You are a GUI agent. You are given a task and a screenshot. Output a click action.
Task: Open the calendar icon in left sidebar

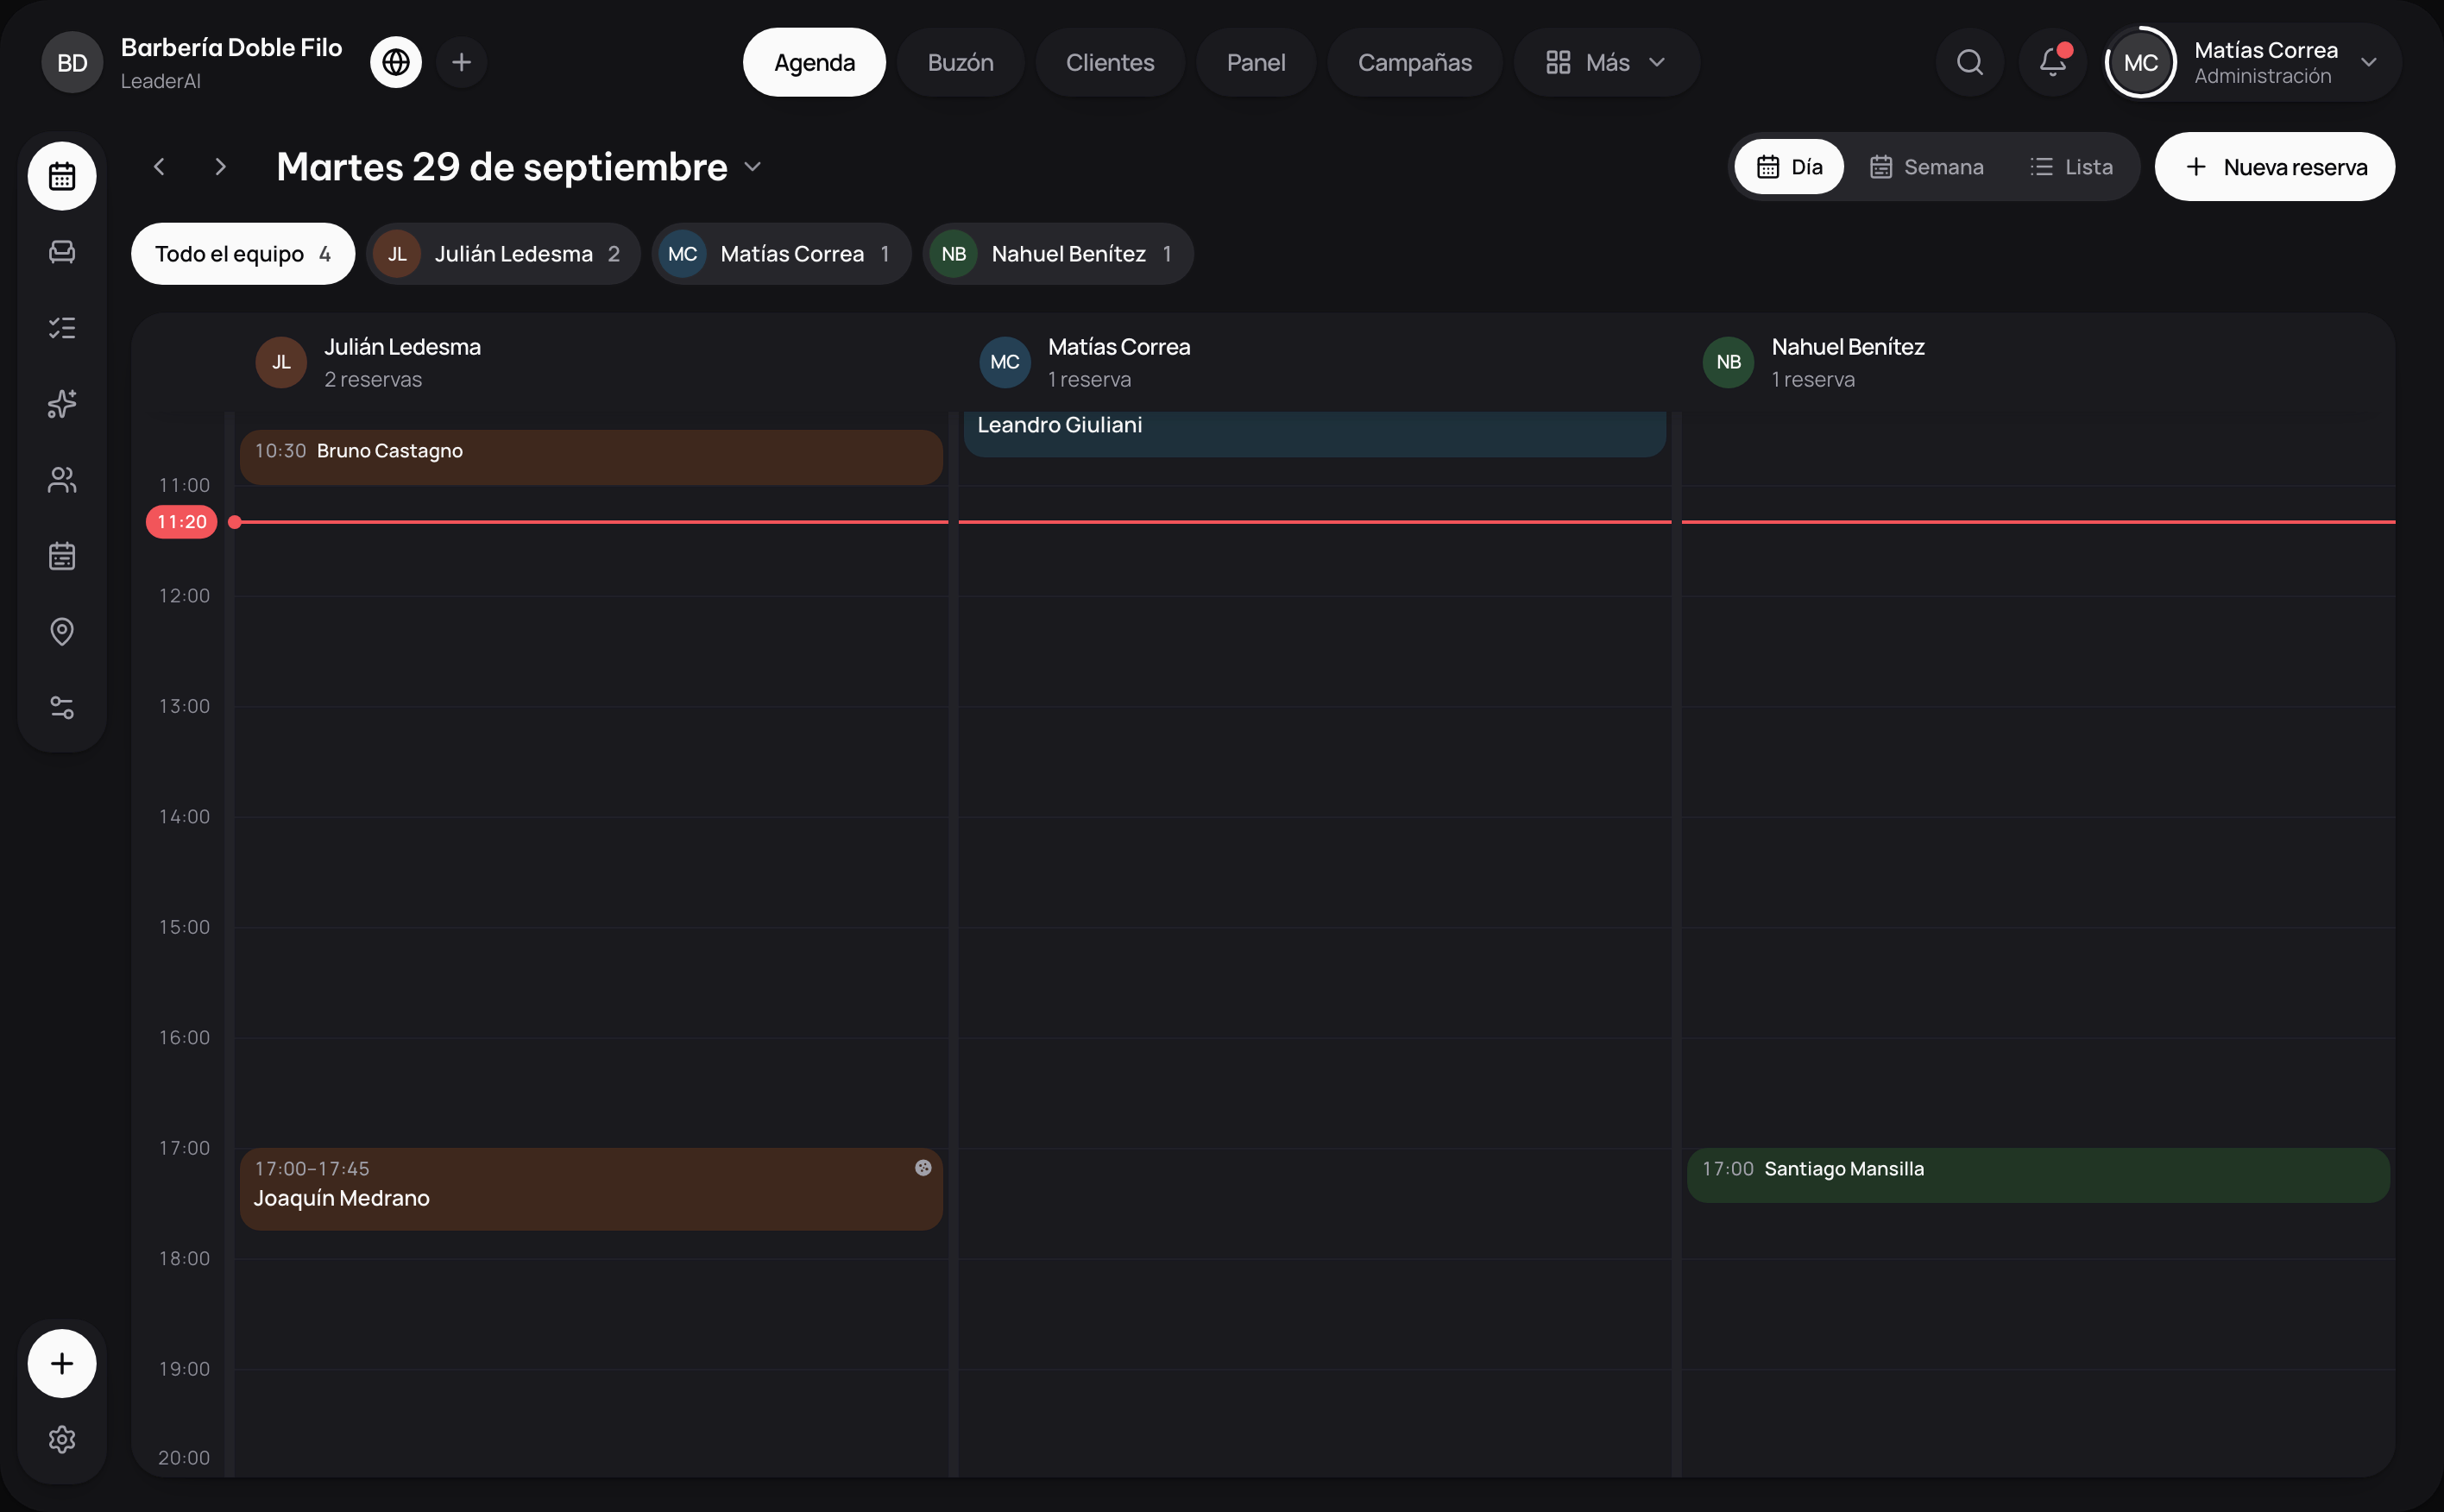coord(62,176)
